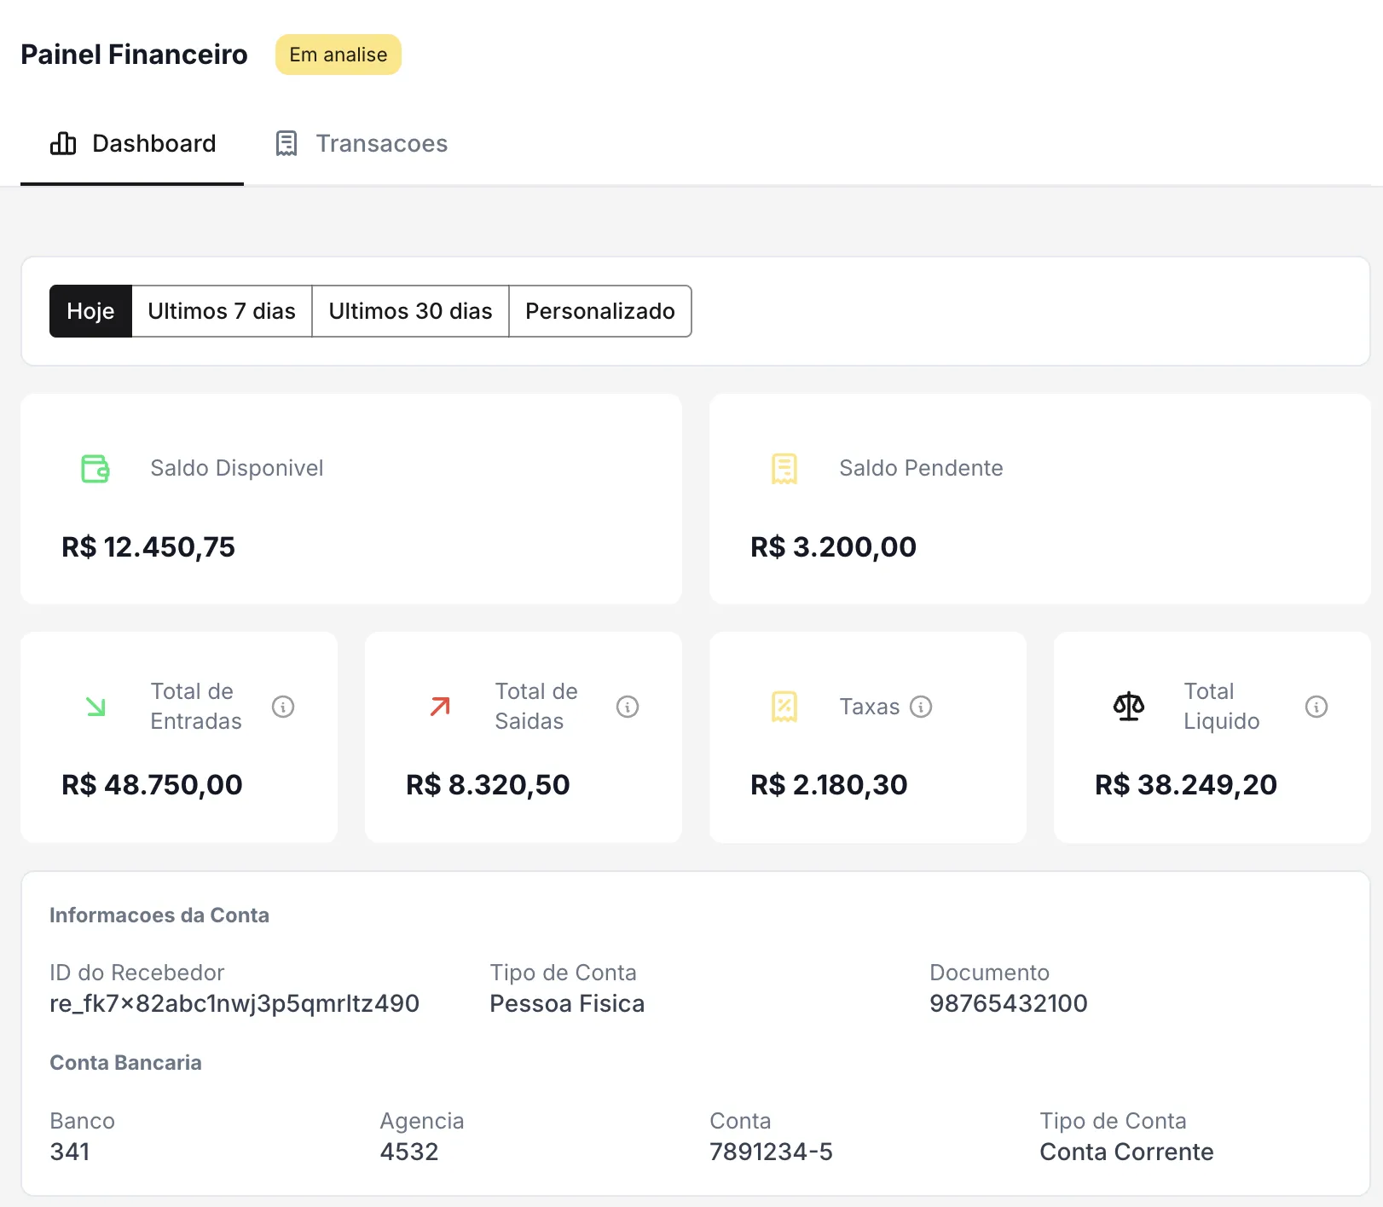Open the info tooltip for Total de Saidas

coord(628,706)
